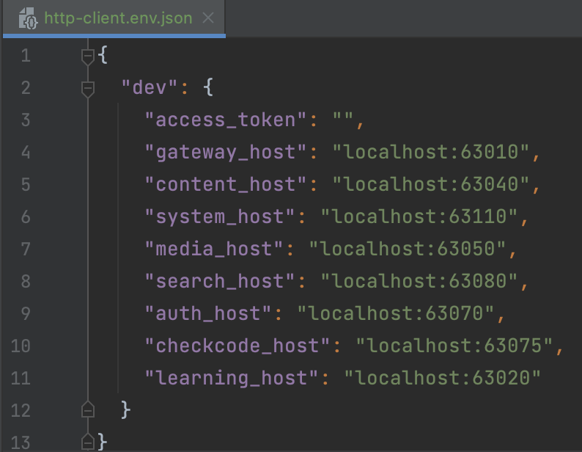Click the fold end marker on line 13
This screenshot has height=452, width=582.
[88, 442]
